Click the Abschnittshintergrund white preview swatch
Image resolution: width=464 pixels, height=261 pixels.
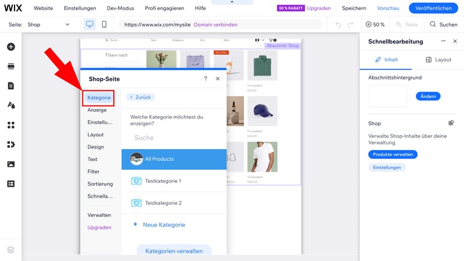pyautogui.click(x=387, y=96)
